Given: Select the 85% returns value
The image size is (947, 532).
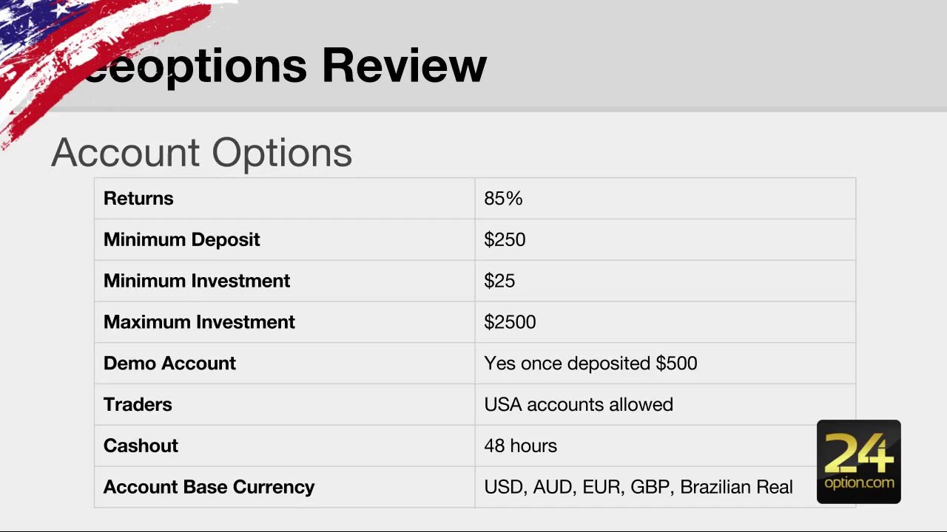Looking at the screenshot, I should (503, 199).
